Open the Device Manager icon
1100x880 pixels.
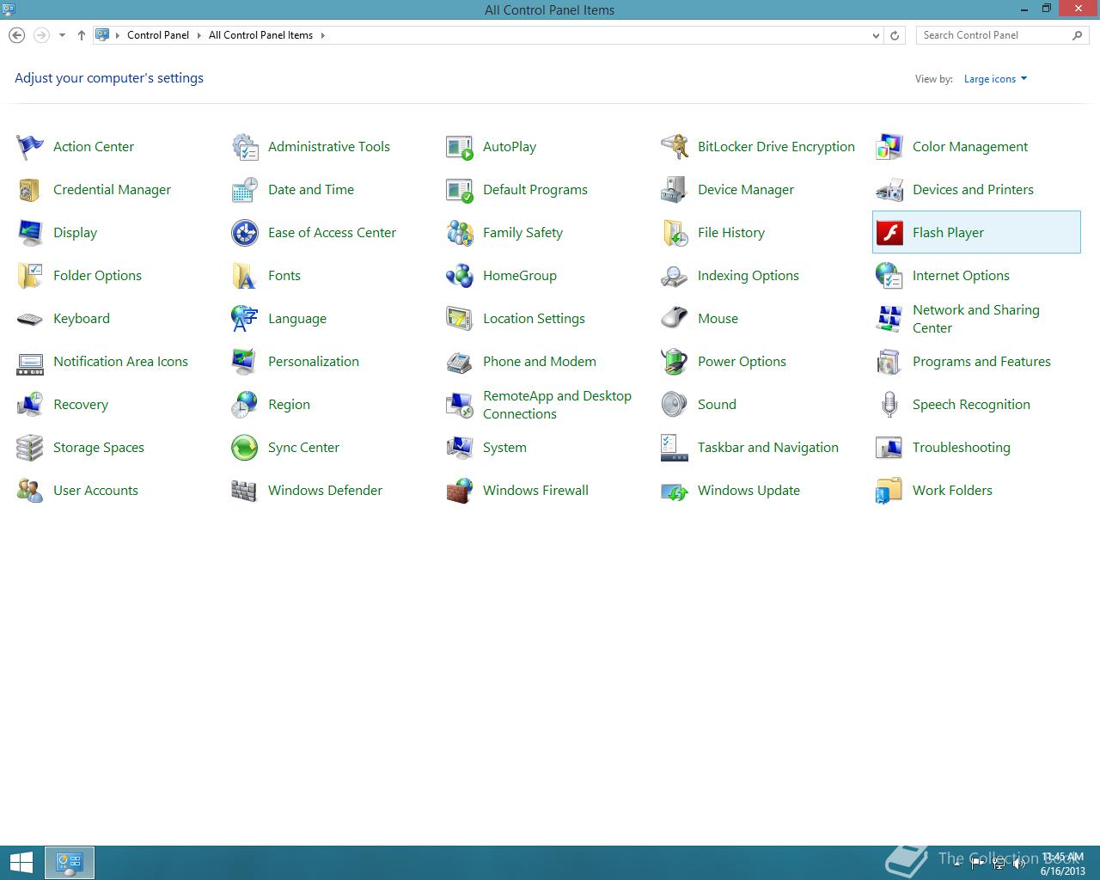[x=675, y=190]
